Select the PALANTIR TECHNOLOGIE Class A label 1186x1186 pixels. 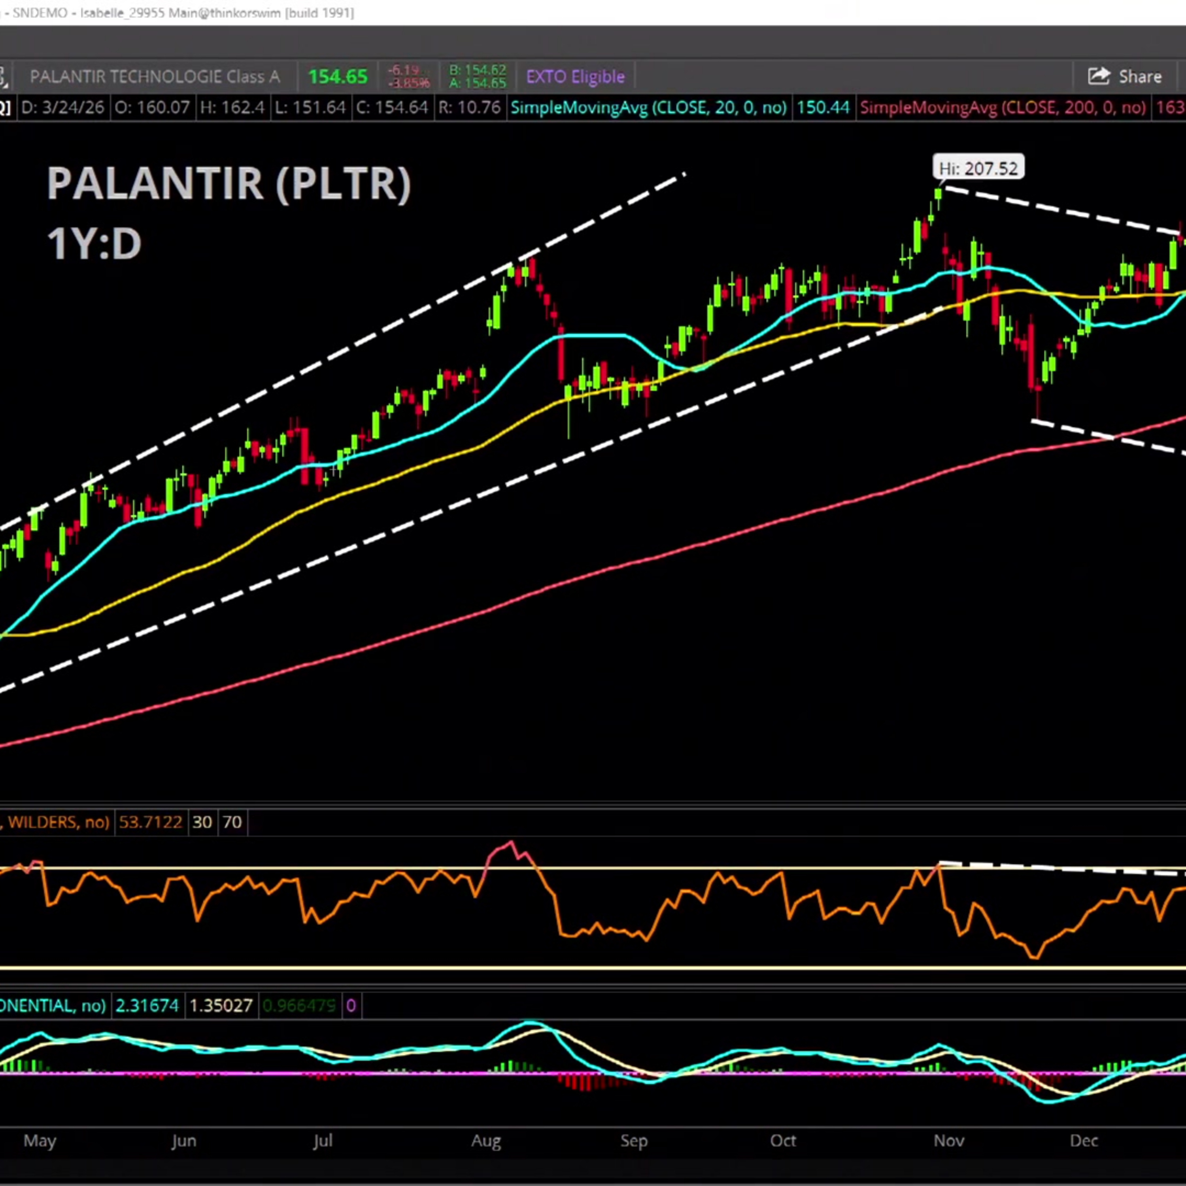click(x=155, y=77)
